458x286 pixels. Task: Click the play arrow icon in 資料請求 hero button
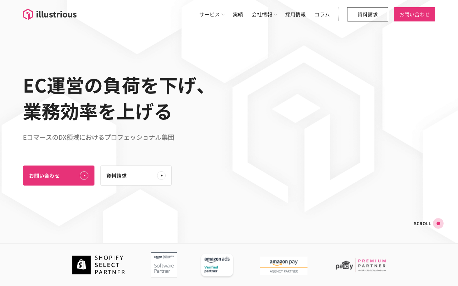161,176
